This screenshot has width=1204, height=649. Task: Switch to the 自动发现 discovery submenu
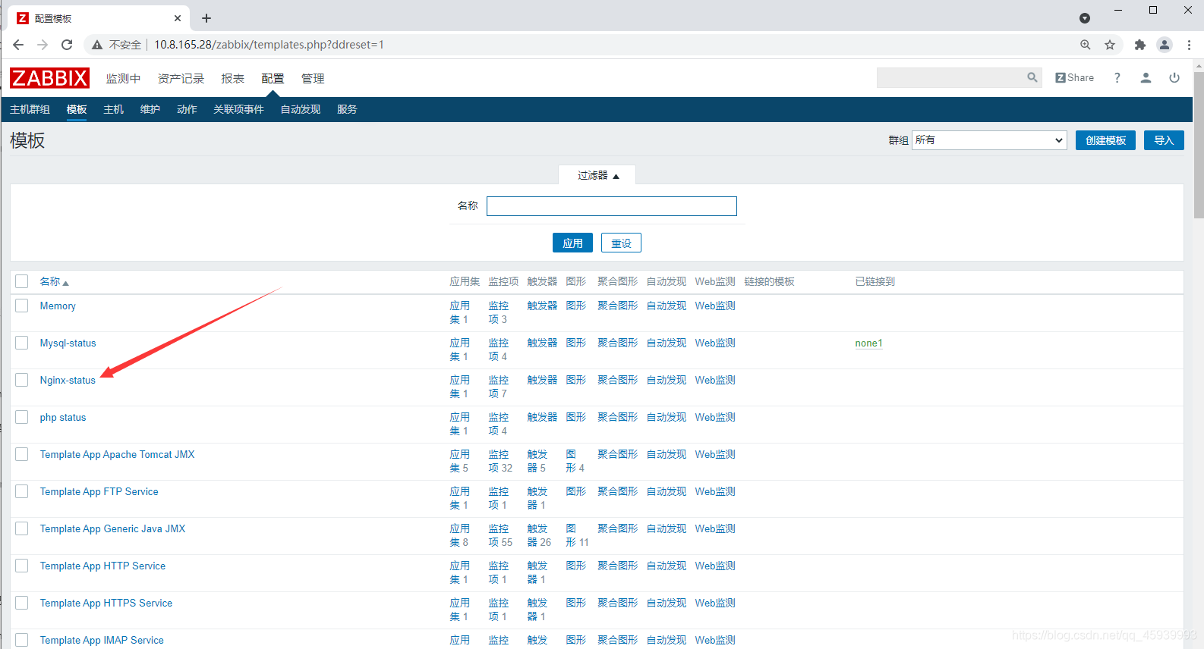pyautogui.click(x=301, y=109)
